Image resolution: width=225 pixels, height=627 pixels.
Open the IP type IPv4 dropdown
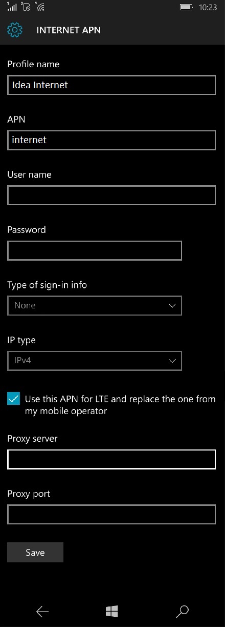[95, 361]
